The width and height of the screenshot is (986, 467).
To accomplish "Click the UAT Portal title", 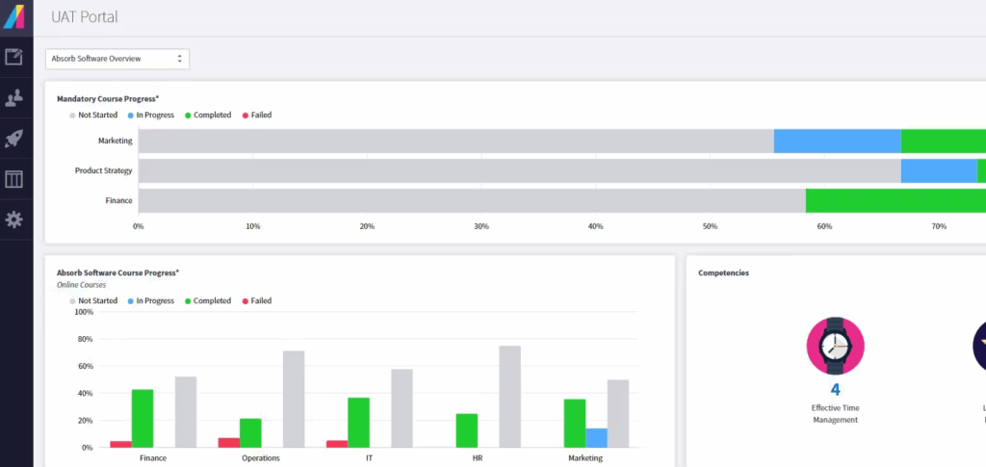I will (85, 17).
